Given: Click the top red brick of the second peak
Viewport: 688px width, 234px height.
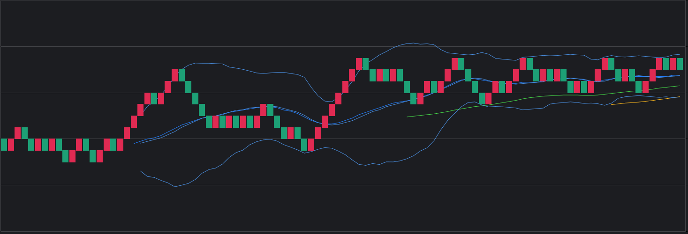Looking at the screenshot, I should coord(359,64).
